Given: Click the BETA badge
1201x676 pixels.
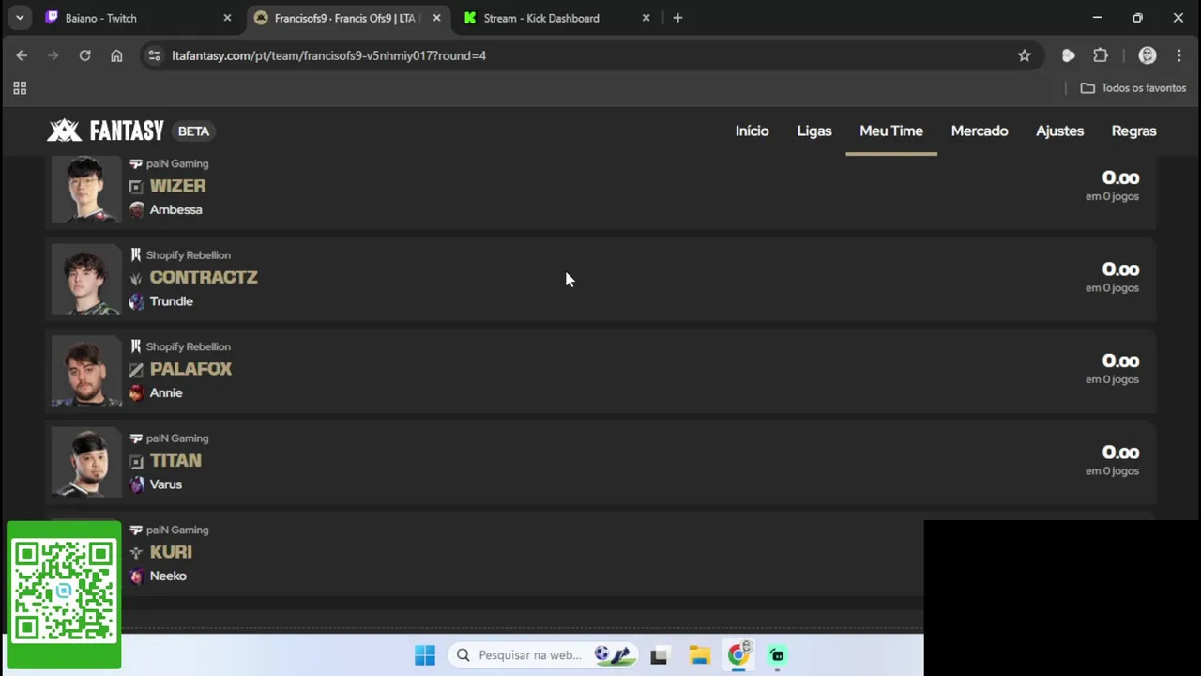Looking at the screenshot, I should (194, 131).
